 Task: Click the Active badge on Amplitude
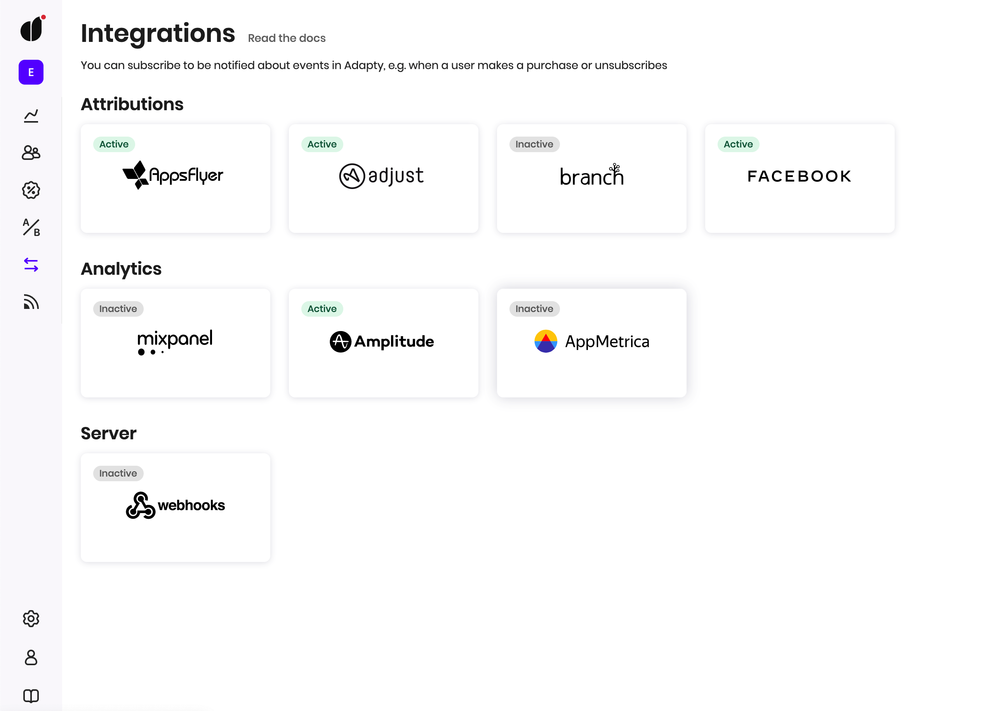322,309
